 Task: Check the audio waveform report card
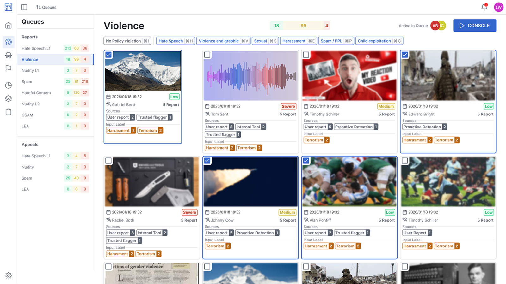tap(207, 55)
